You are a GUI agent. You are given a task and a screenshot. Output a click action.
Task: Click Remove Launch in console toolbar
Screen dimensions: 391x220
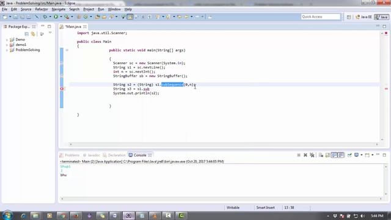305,155
